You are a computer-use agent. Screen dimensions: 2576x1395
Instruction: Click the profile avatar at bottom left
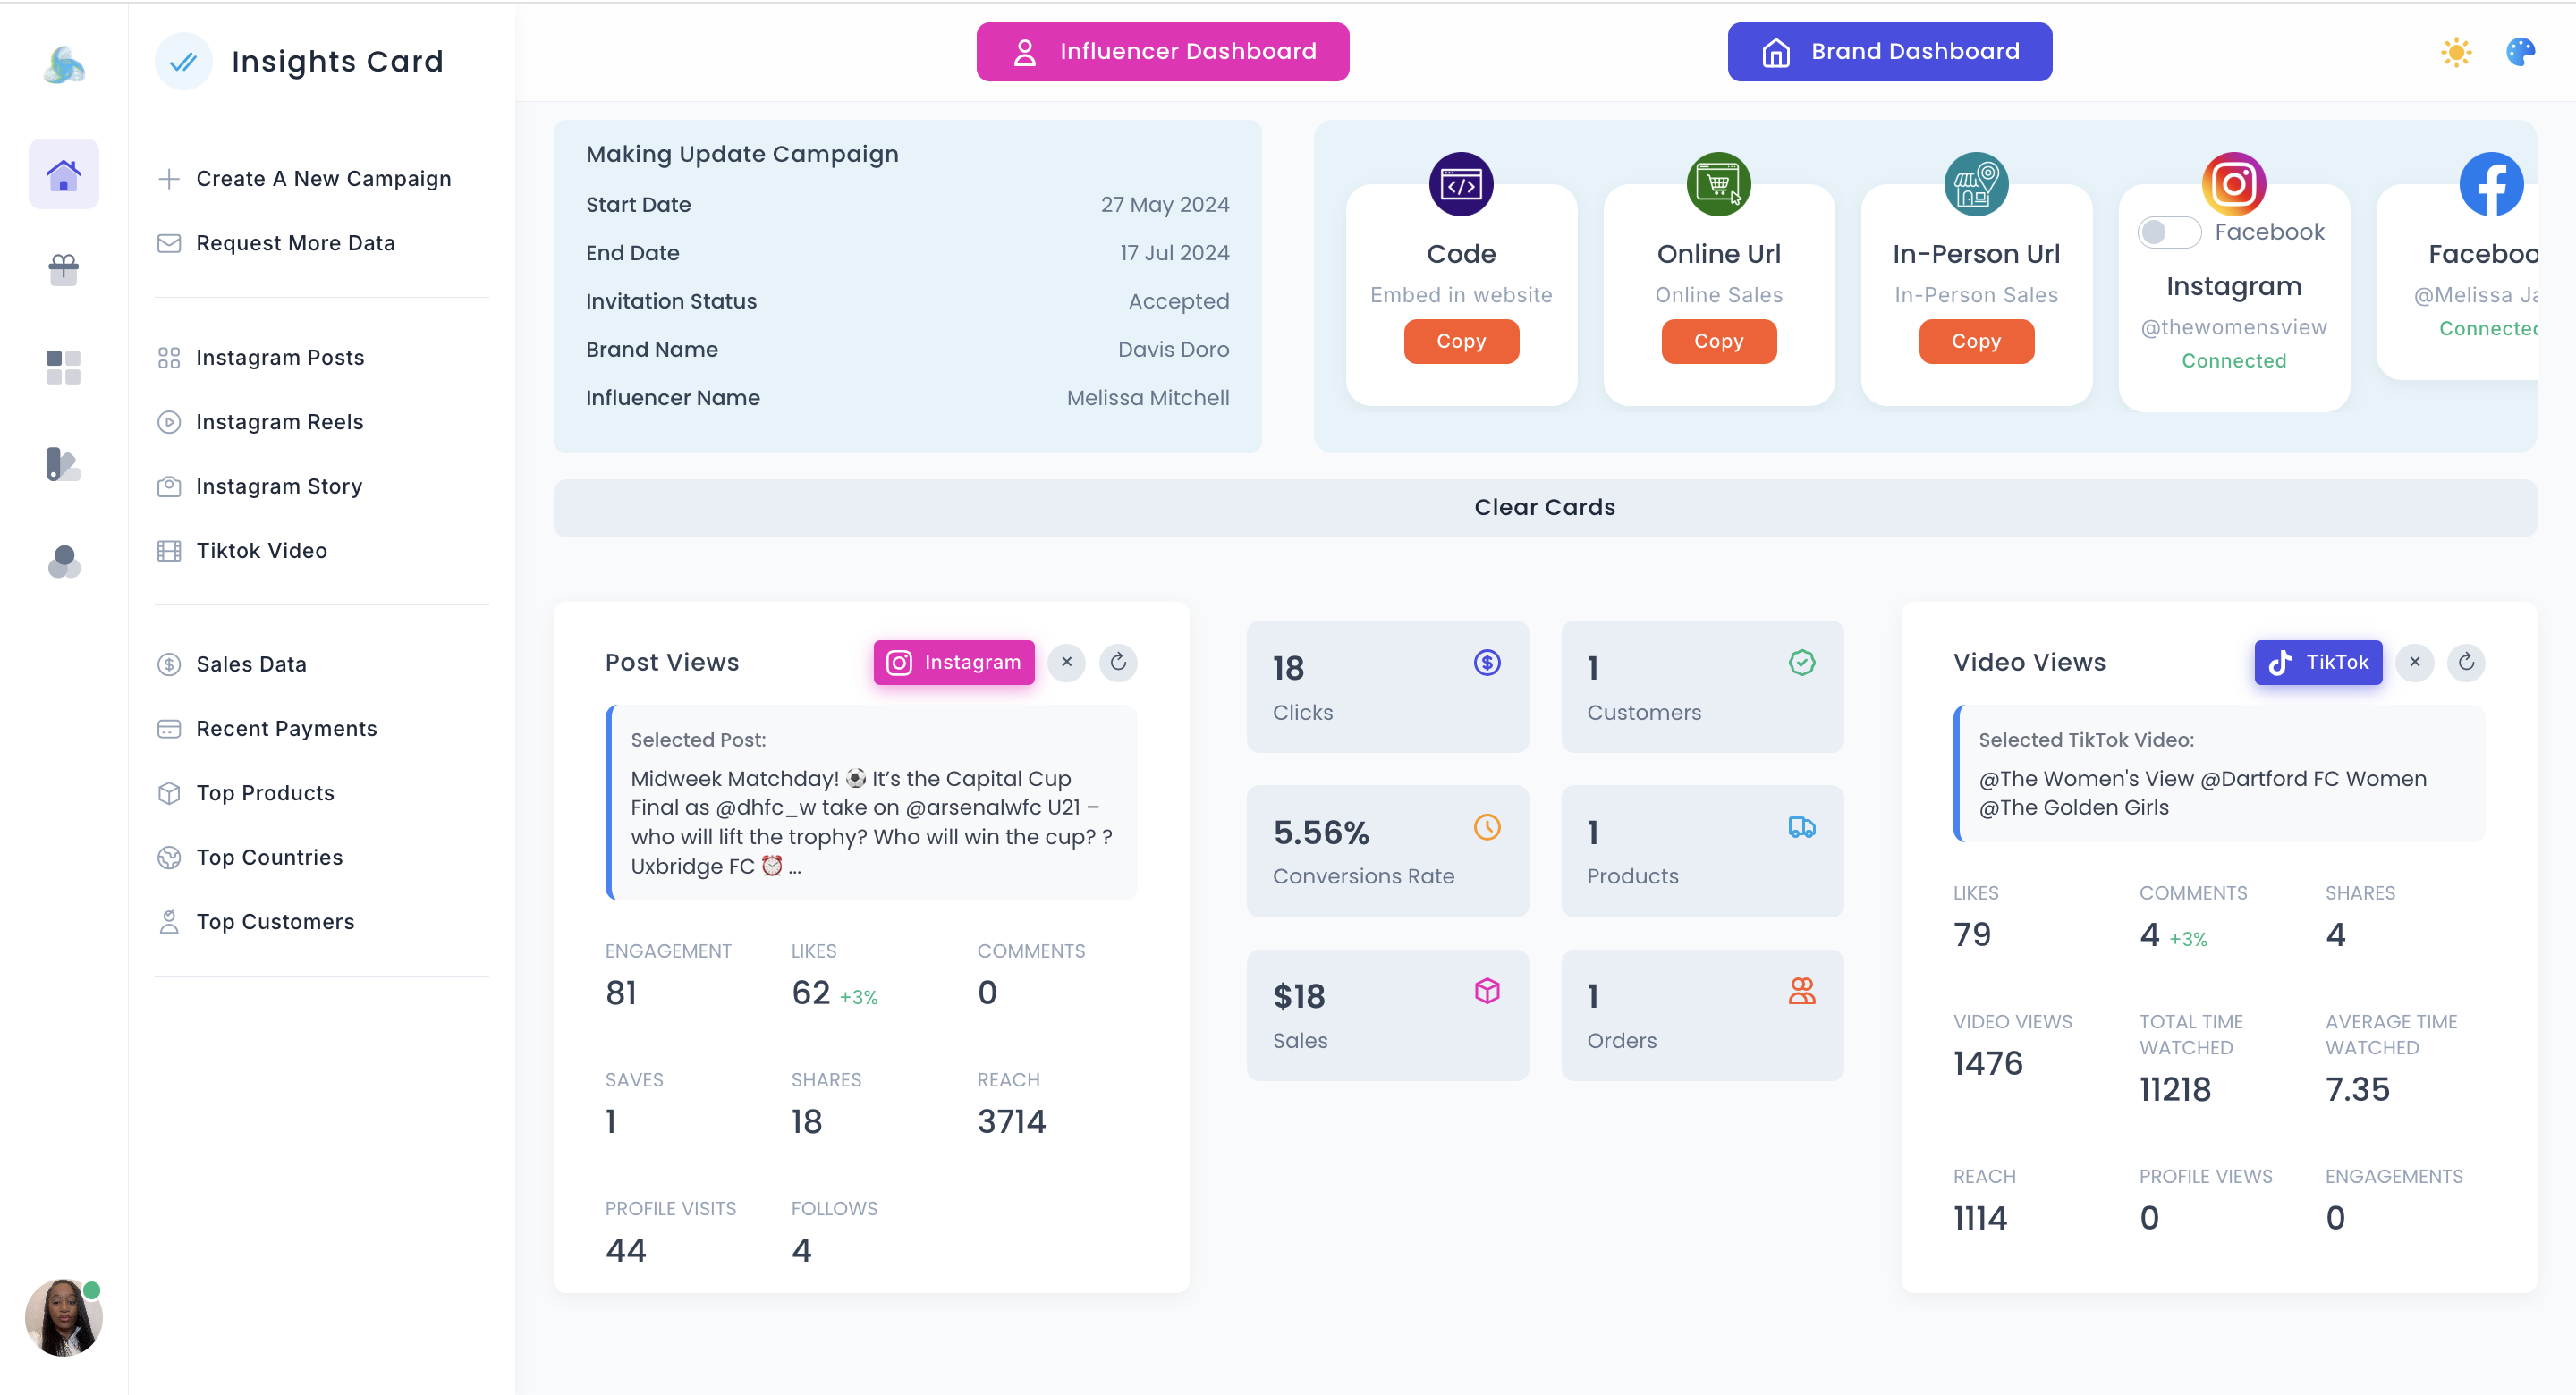tap(63, 1317)
